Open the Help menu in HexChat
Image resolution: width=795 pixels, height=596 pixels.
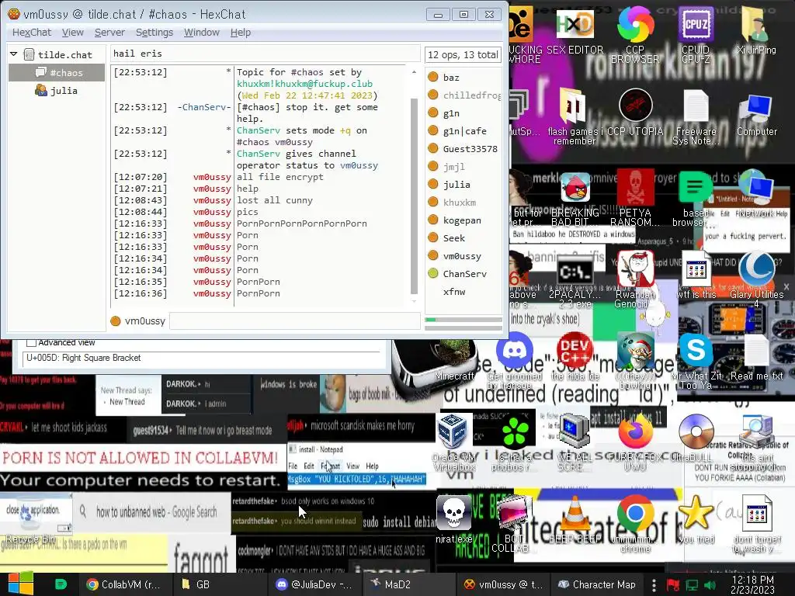click(x=241, y=33)
